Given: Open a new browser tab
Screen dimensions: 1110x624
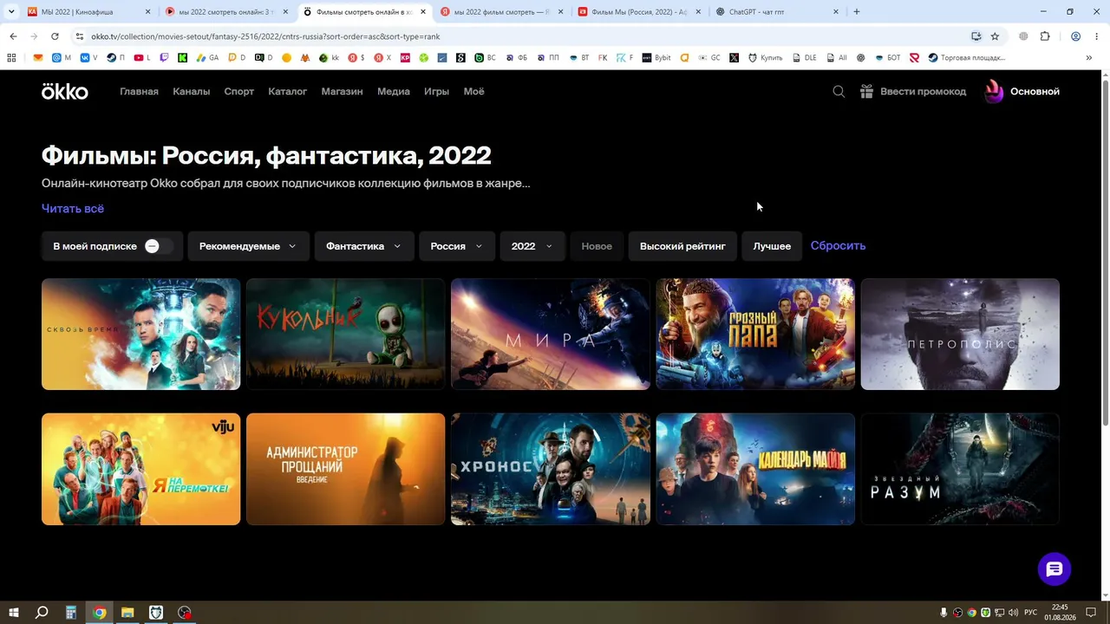Looking at the screenshot, I should 857,12.
